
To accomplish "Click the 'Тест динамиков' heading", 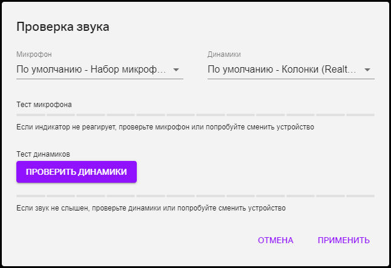I will coord(43,154).
